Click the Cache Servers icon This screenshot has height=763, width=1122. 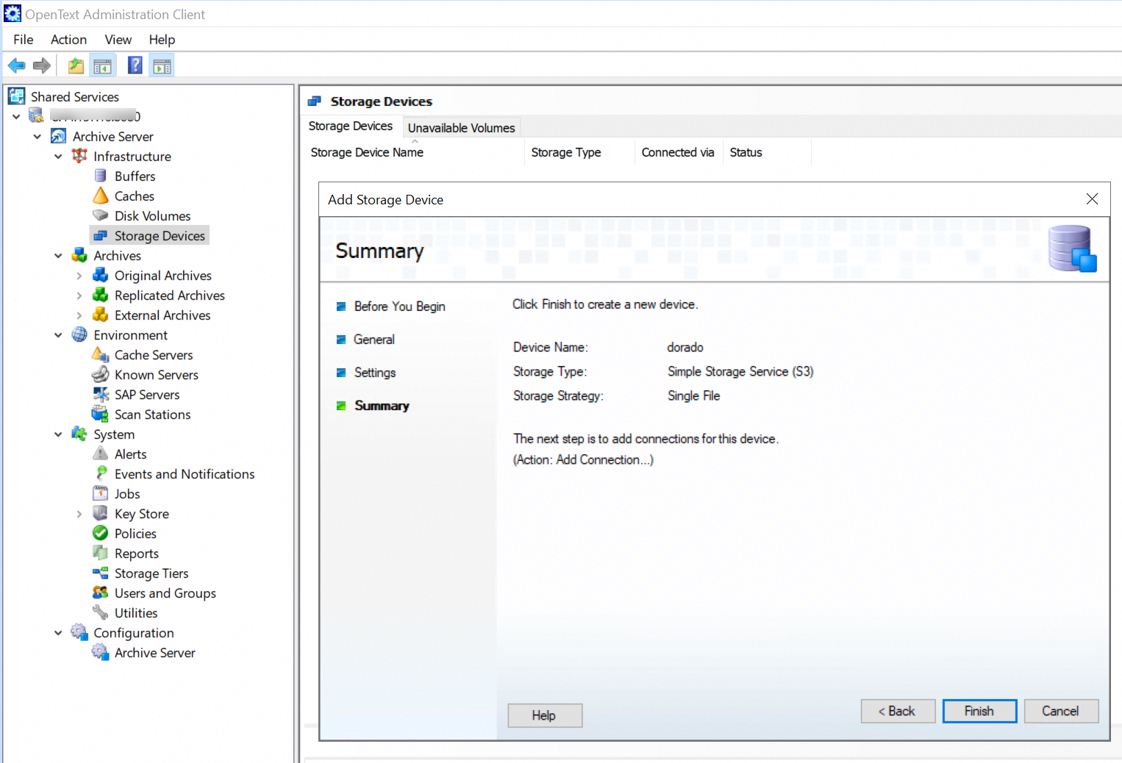tap(101, 354)
